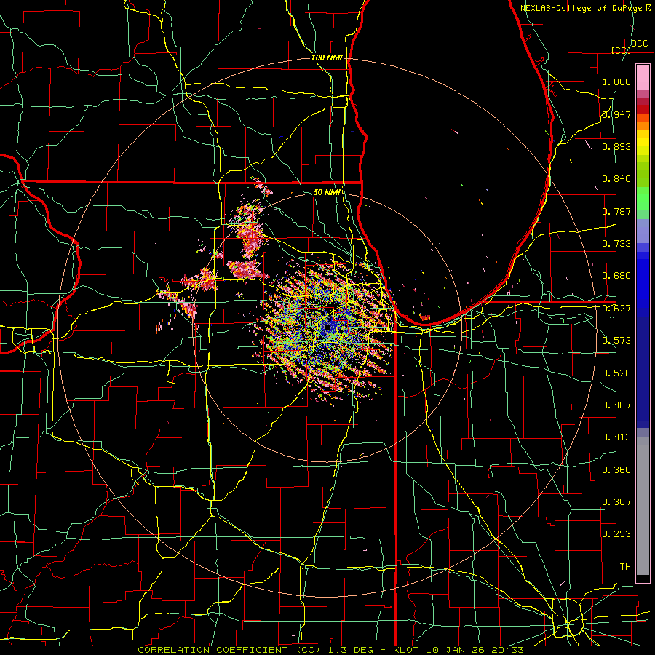Image resolution: width=655 pixels, height=655 pixels.
Task: Click the 0.627 scale value
Action: pyautogui.click(x=616, y=309)
